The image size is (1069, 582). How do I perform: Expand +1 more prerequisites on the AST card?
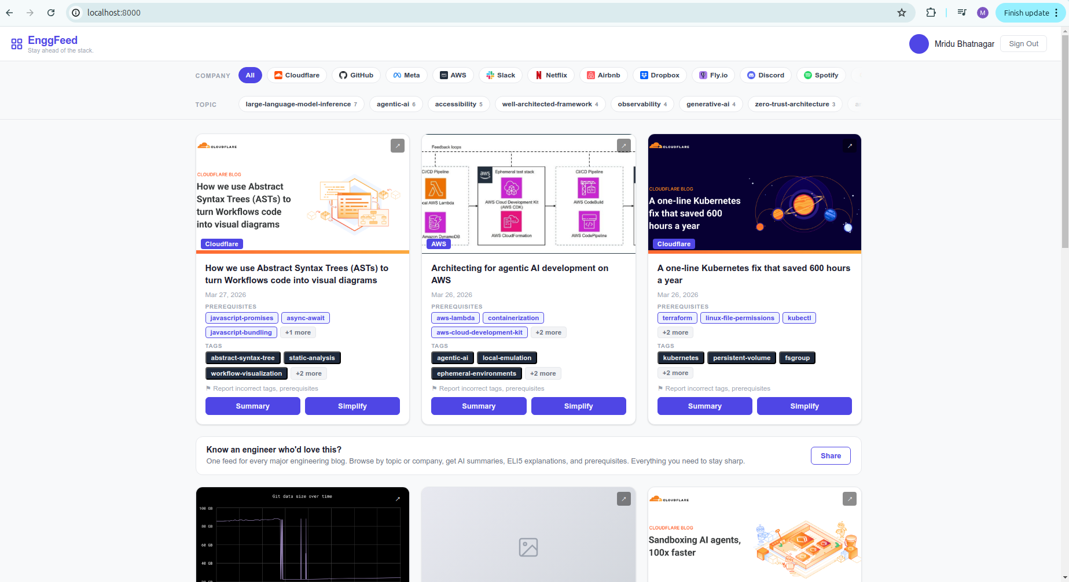pyautogui.click(x=298, y=332)
